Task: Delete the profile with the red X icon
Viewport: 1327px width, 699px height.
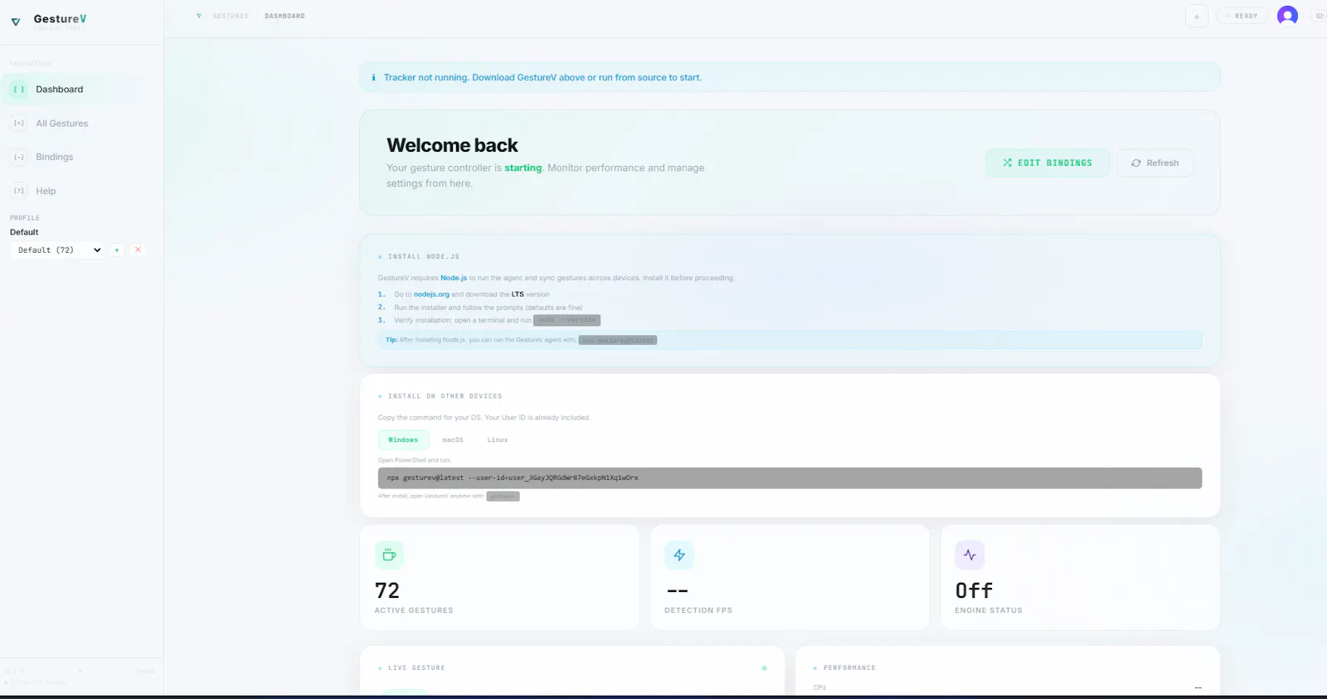Action: (x=139, y=250)
